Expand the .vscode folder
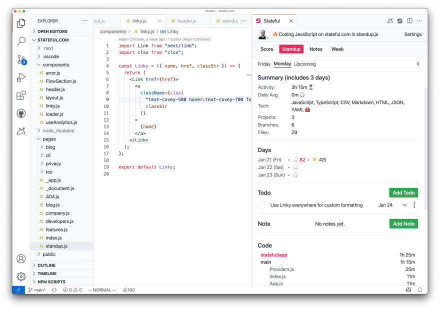This screenshot has width=440, height=310. coord(62,56)
